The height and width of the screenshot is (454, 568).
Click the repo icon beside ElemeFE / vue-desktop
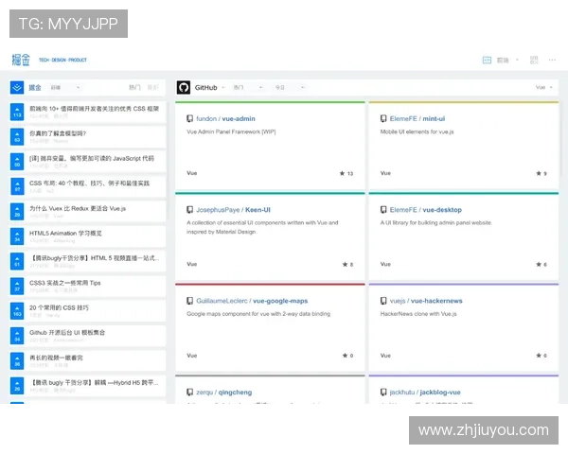pyautogui.click(x=383, y=210)
